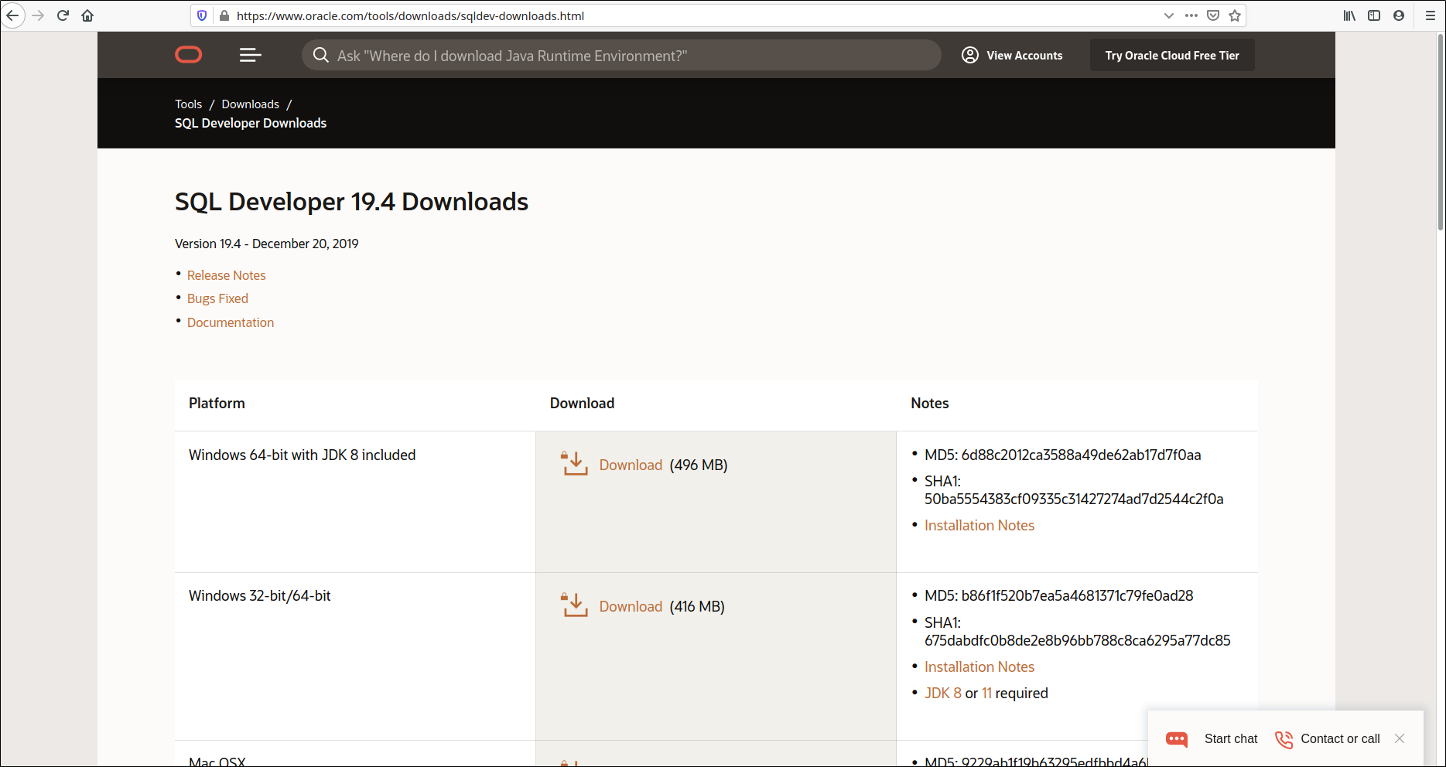
Task: Click download icon for Windows 64-bit with JDK
Action: [574, 464]
